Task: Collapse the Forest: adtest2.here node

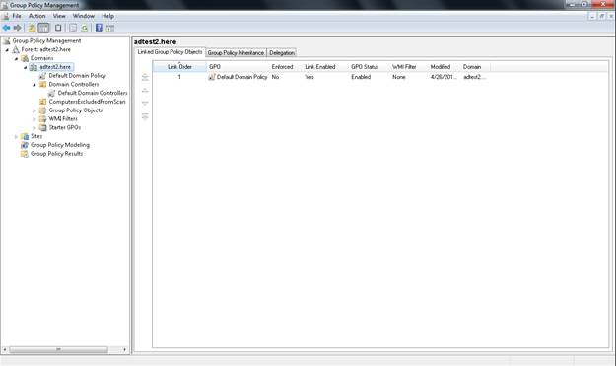Action: [7, 50]
